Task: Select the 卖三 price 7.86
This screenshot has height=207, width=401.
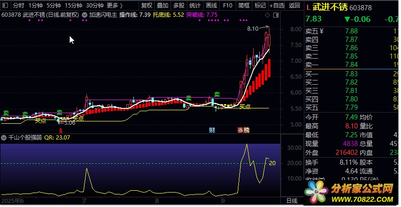Action: (x=351, y=48)
